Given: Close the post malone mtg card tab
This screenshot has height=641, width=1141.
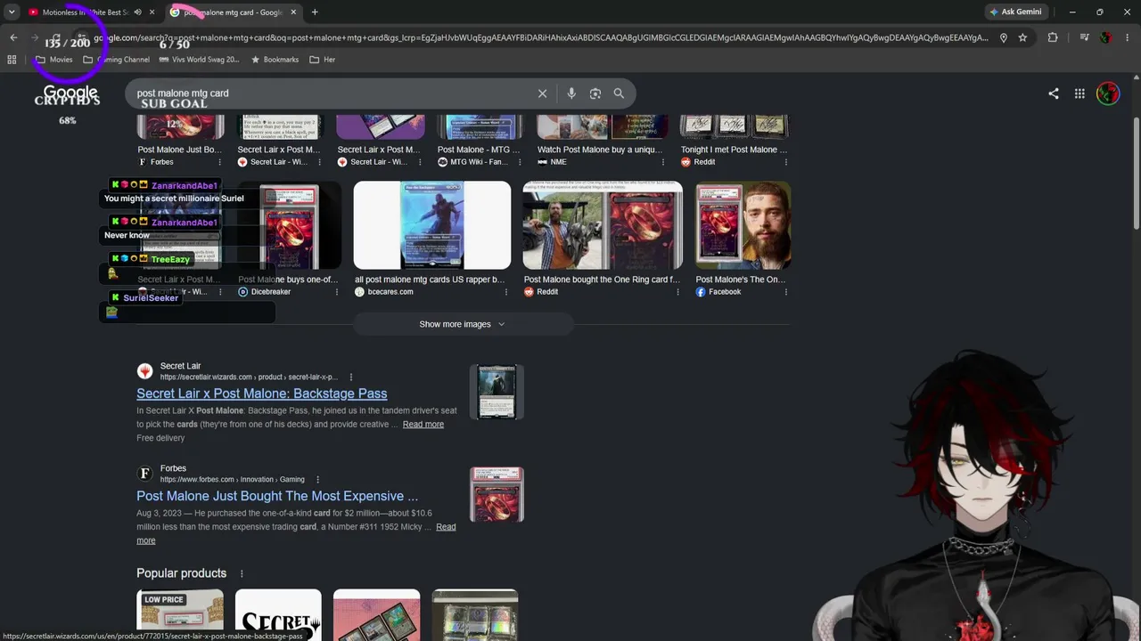Looking at the screenshot, I should 293,12.
